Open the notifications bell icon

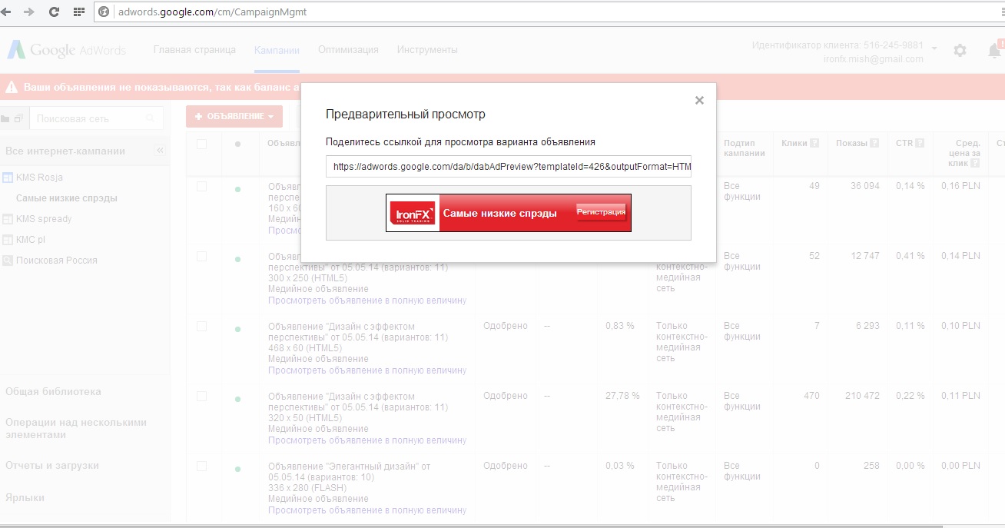[993, 51]
